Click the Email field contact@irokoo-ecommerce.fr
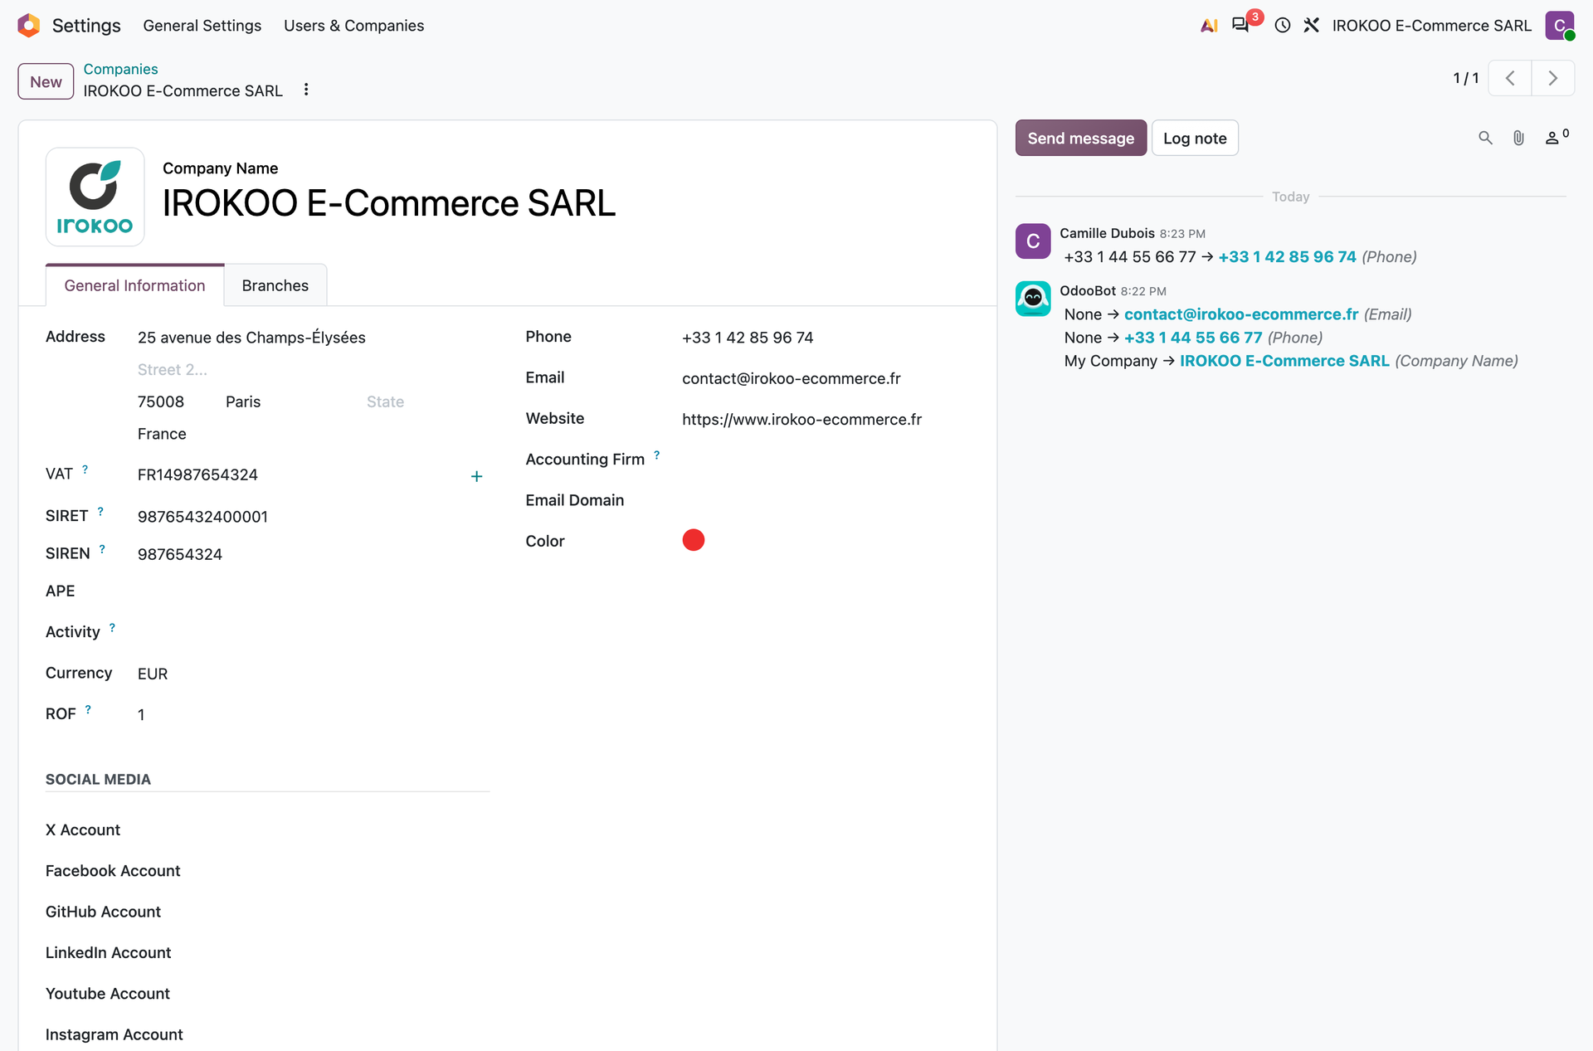The width and height of the screenshot is (1593, 1051). coord(826,378)
